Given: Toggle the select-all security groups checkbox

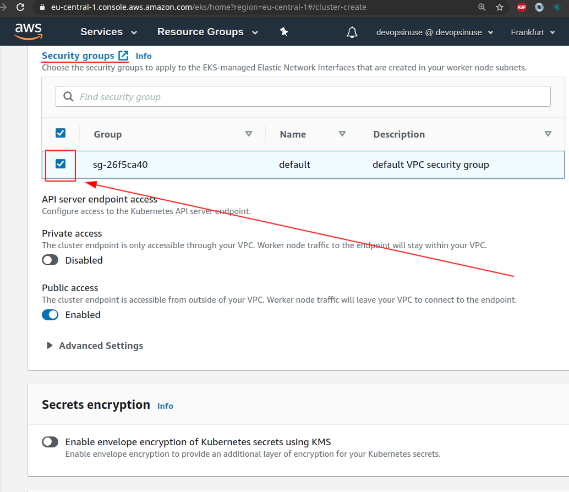Looking at the screenshot, I should [x=61, y=133].
